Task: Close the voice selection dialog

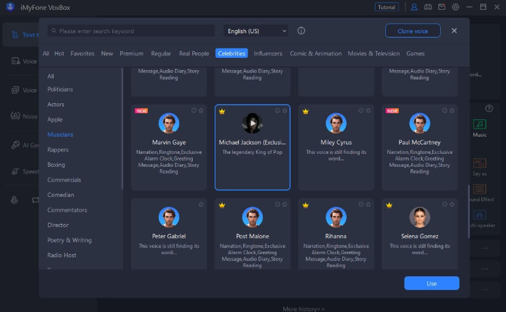Action: (x=454, y=31)
